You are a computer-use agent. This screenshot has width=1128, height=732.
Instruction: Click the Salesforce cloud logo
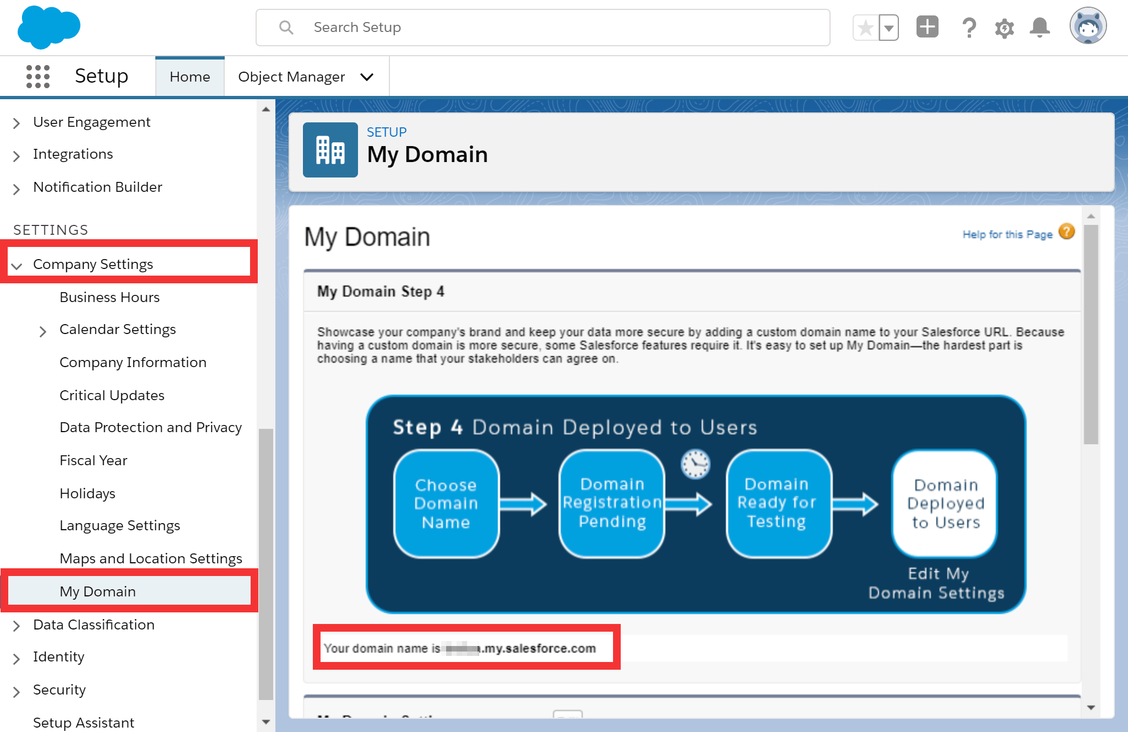coord(49,27)
